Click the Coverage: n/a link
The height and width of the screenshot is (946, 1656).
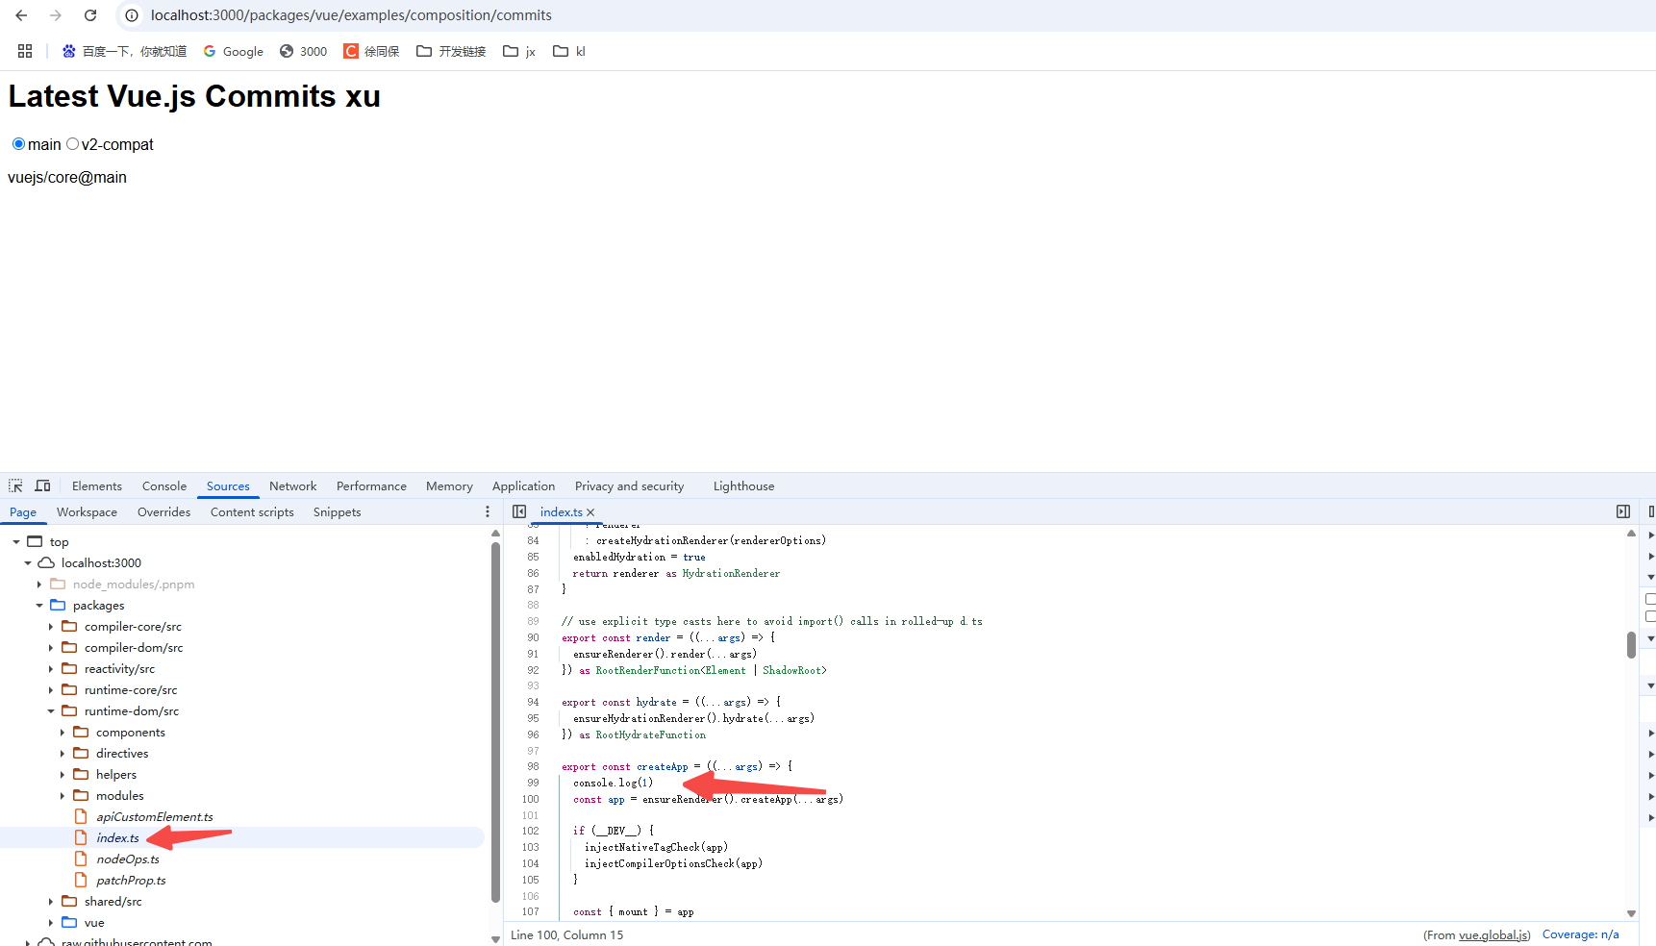tap(1580, 934)
